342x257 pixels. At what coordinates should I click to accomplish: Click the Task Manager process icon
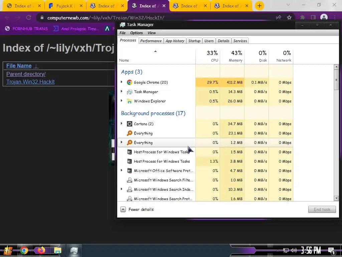coord(129,92)
